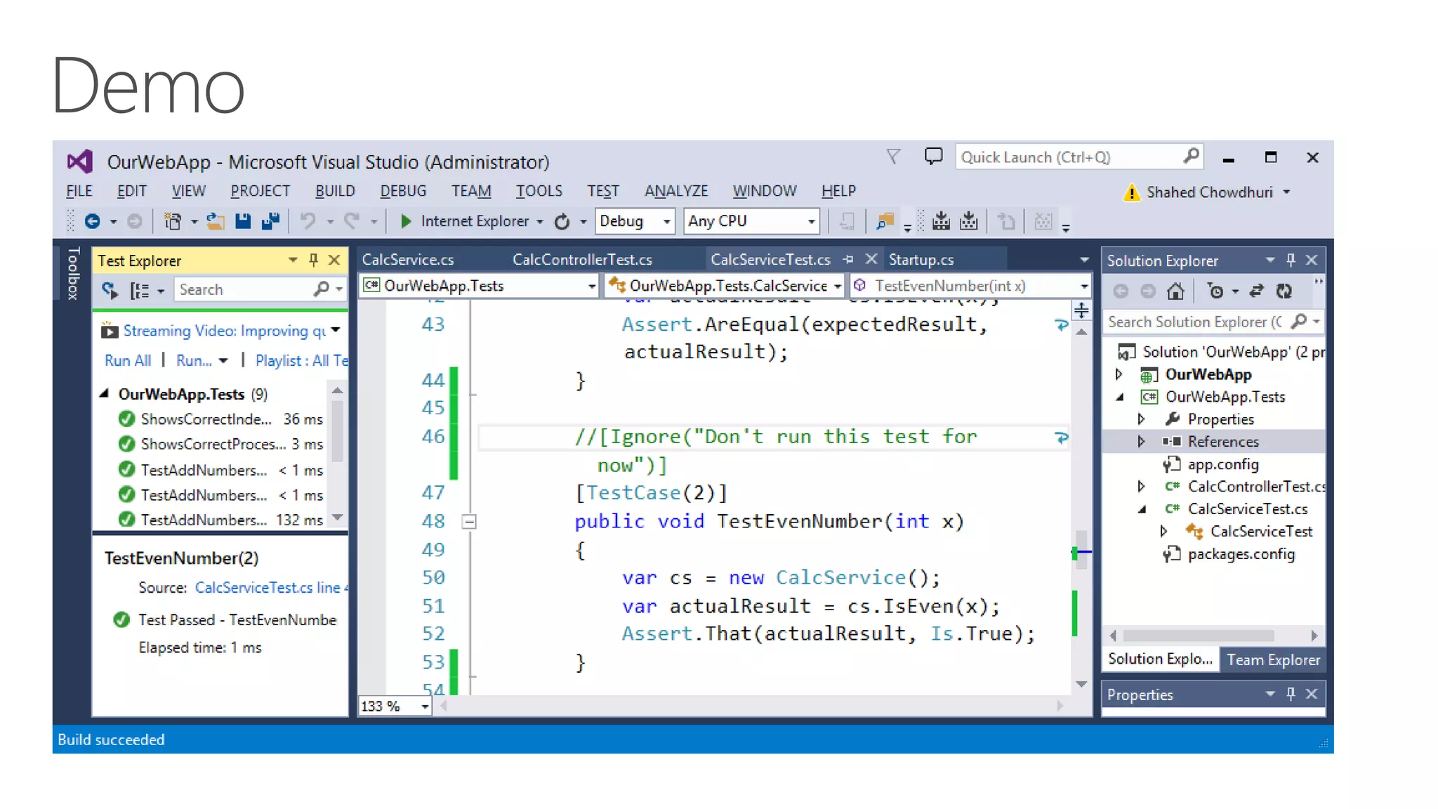The image size is (1438, 809).
Task: Expand the OurWebApp project node
Action: [x=1119, y=374]
